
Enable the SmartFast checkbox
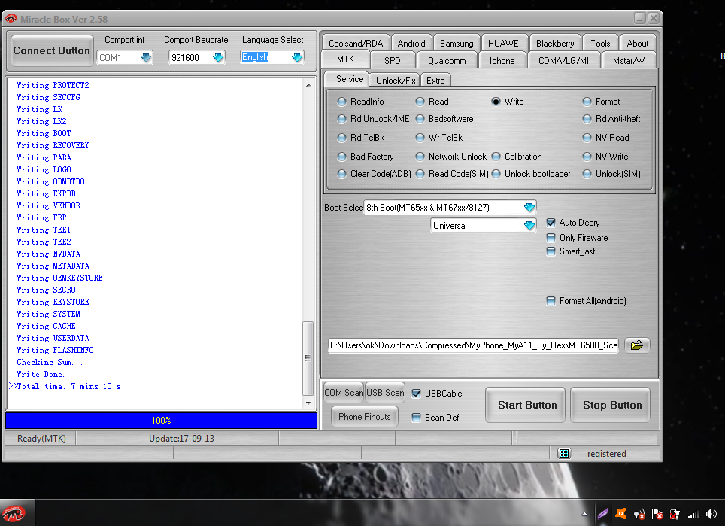(x=551, y=251)
